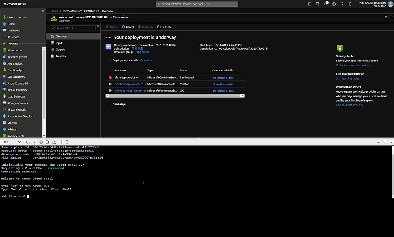Focus the global search resources field
Viewport: 394px width, 237px height.
(197, 4)
